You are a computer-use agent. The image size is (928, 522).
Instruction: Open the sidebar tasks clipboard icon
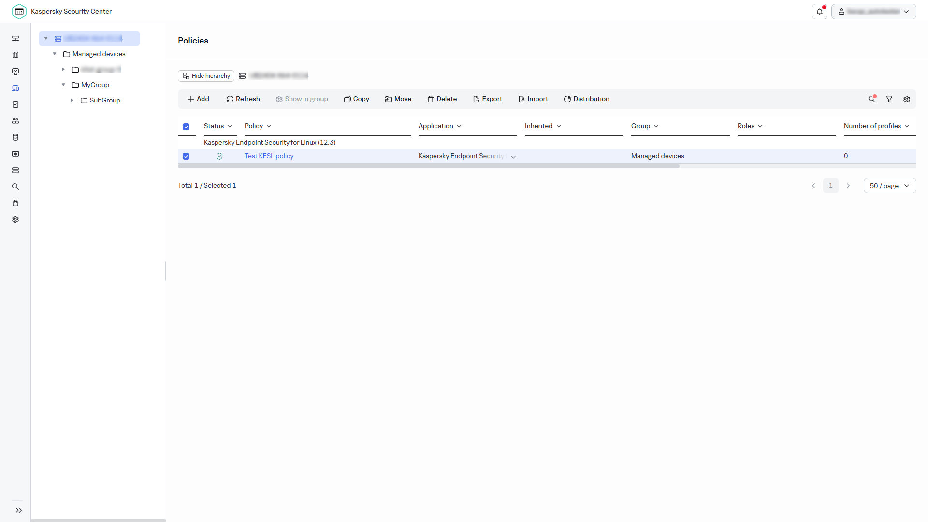pyautogui.click(x=15, y=104)
